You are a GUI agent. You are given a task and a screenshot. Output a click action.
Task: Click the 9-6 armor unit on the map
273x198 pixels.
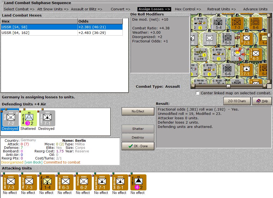(x=210, y=39)
